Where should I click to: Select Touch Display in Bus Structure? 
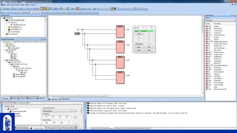click(15, 32)
